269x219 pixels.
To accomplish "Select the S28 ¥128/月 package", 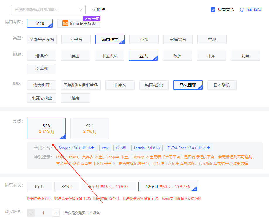I will 46,129.
